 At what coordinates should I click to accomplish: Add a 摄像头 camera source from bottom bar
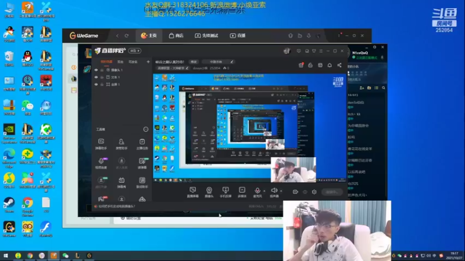point(209,192)
